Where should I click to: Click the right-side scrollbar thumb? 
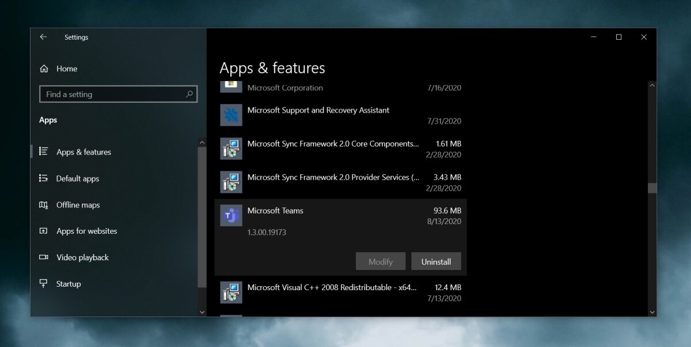pos(652,187)
